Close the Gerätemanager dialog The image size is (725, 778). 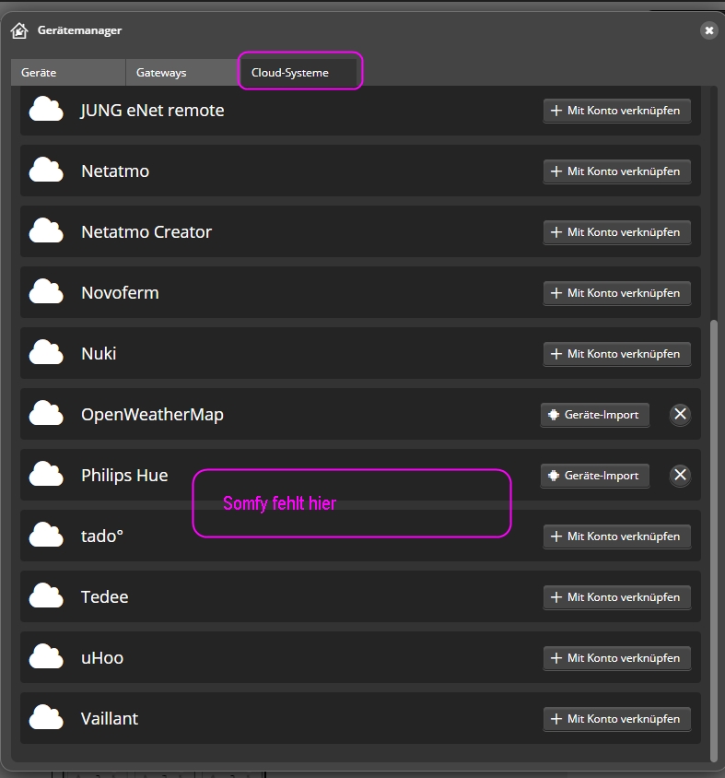coord(709,30)
